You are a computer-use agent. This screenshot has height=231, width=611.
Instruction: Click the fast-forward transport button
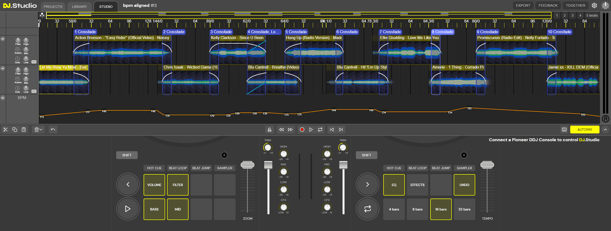pos(290,129)
